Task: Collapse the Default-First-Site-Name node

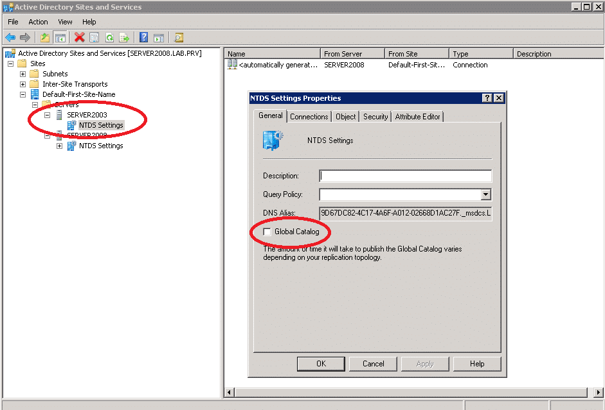Action: [x=23, y=94]
